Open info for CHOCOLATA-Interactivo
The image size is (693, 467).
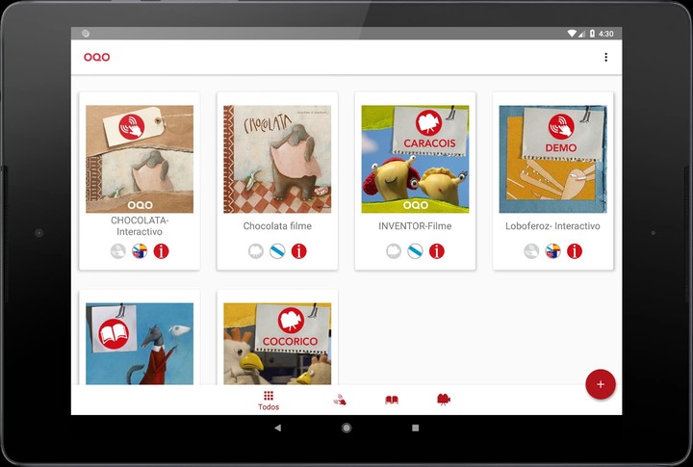(162, 251)
